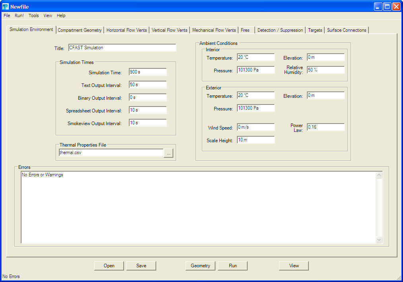The image size is (403, 282).
Task: Click the Interior Elevation field
Action: 325,57
